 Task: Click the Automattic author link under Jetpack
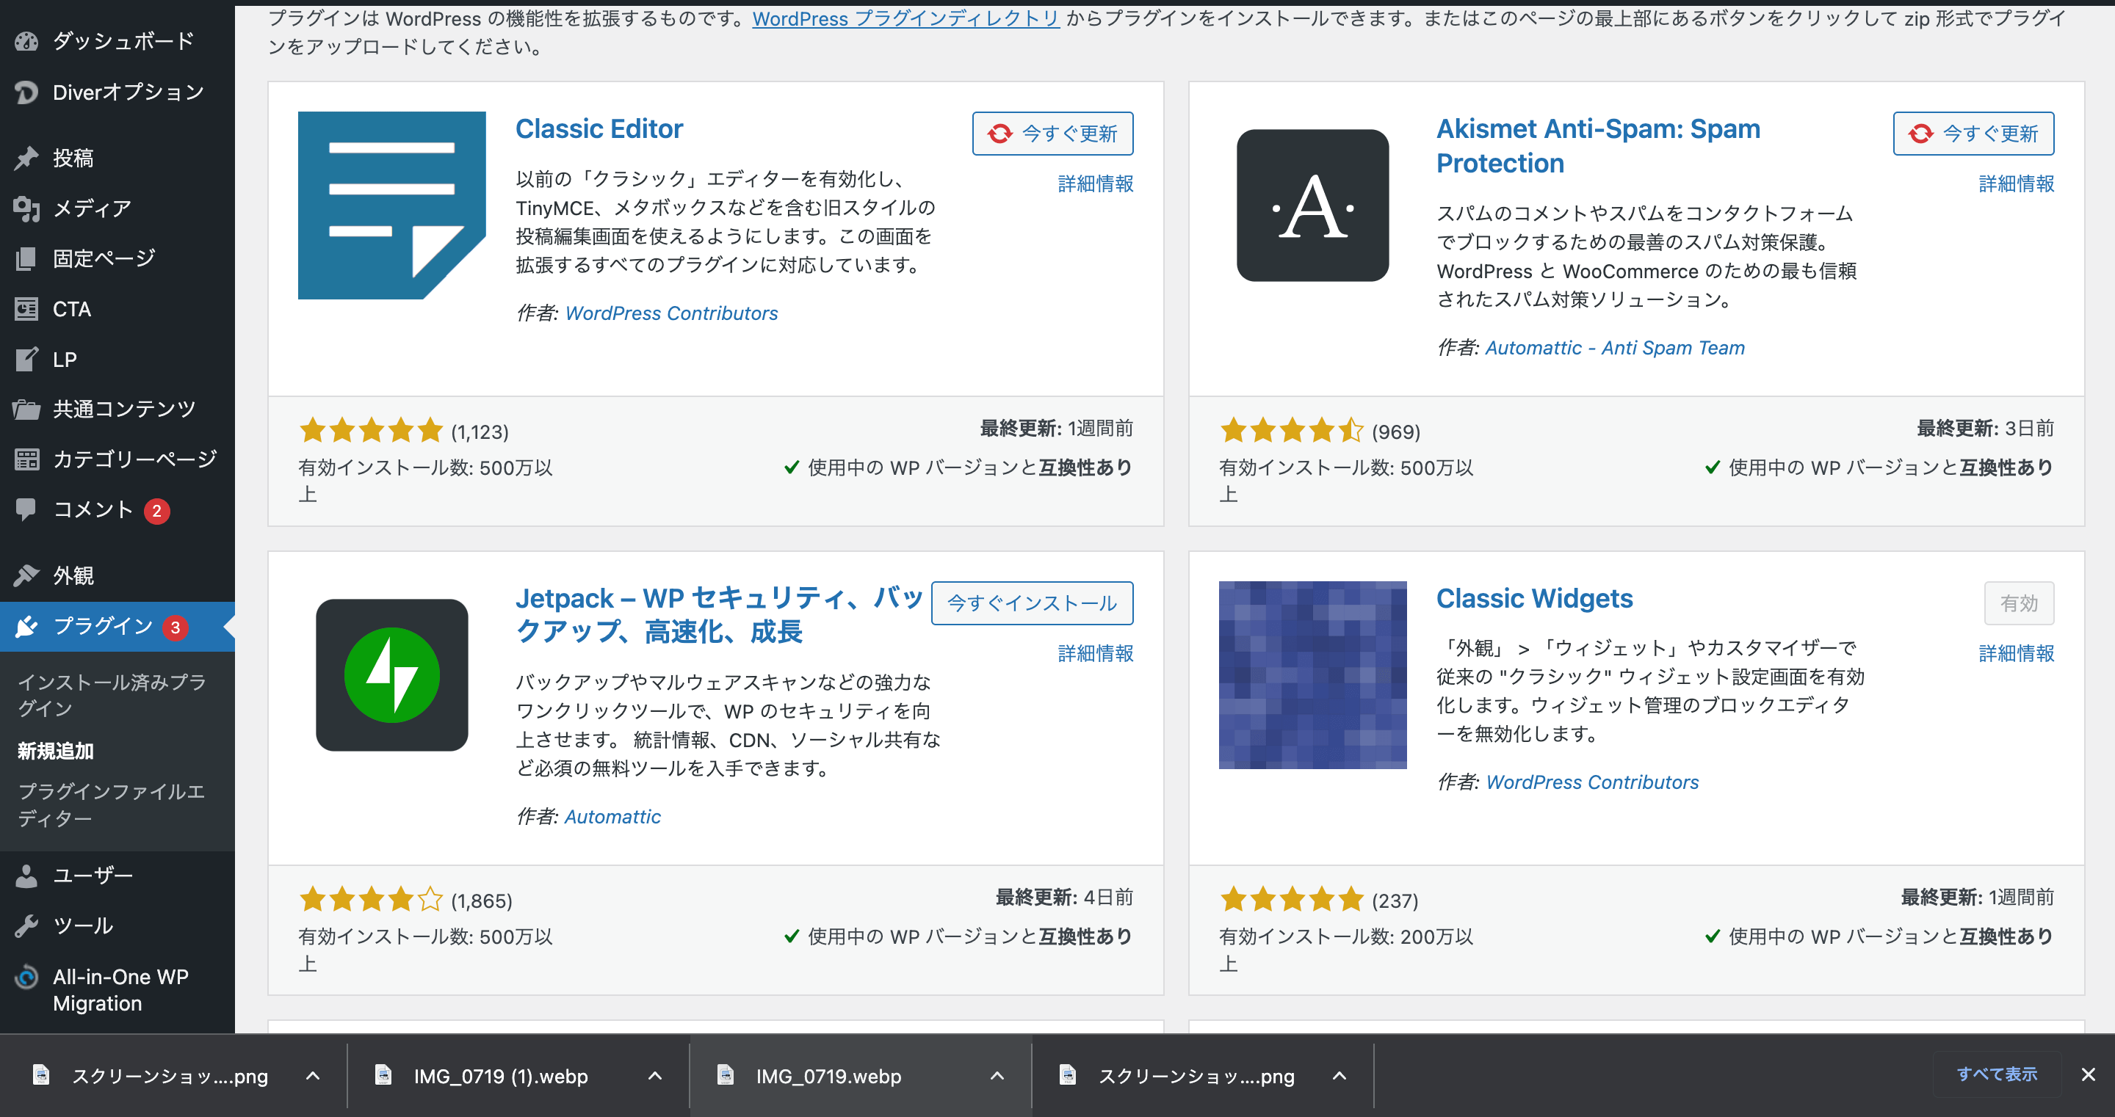(x=612, y=817)
